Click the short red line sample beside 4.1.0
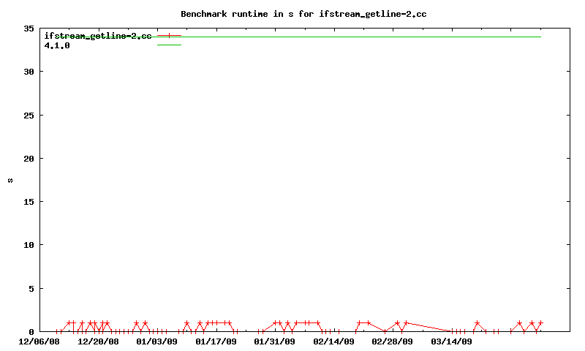The height and width of the screenshot is (351, 585). click(169, 45)
